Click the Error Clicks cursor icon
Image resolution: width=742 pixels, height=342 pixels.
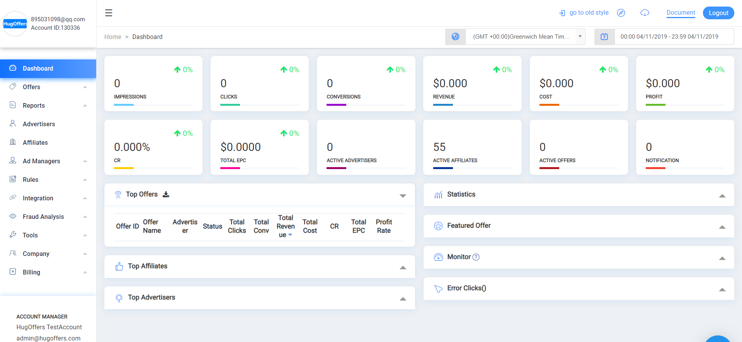click(438, 288)
